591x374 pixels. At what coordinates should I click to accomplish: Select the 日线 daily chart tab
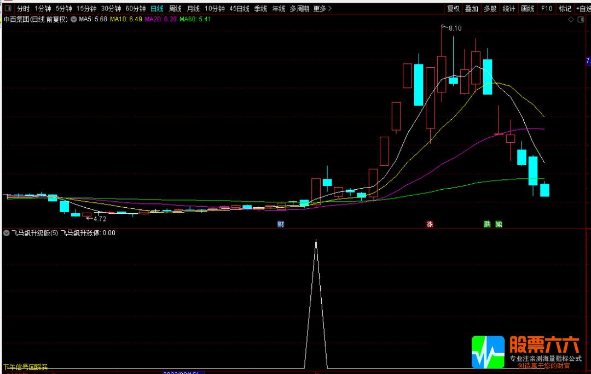(157, 8)
